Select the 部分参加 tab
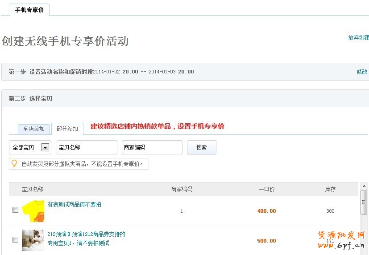Image resolution: width=369 pixels, height=255 pixels. click(x=67, y=129)
